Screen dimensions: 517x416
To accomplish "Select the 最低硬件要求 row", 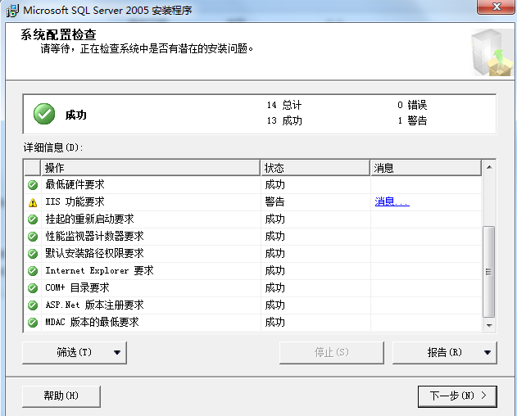I will click(x=253, y=185).
